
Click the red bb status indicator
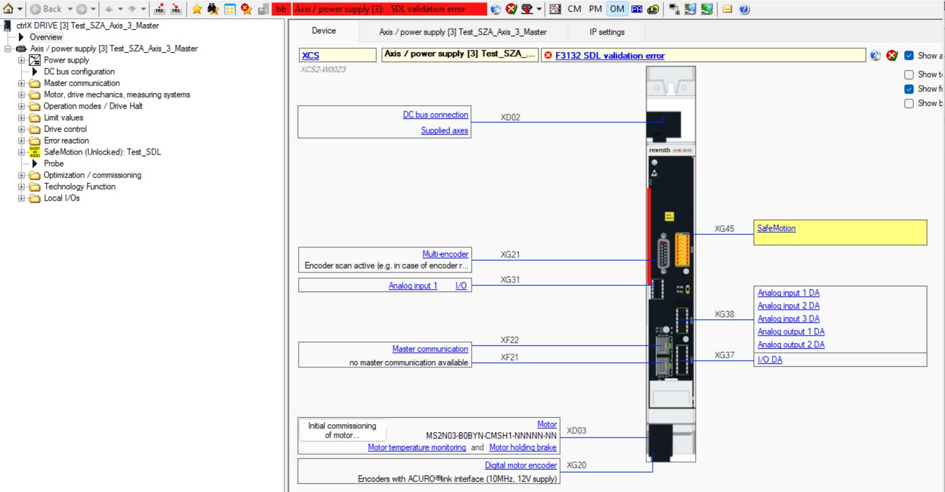point(281,9)
